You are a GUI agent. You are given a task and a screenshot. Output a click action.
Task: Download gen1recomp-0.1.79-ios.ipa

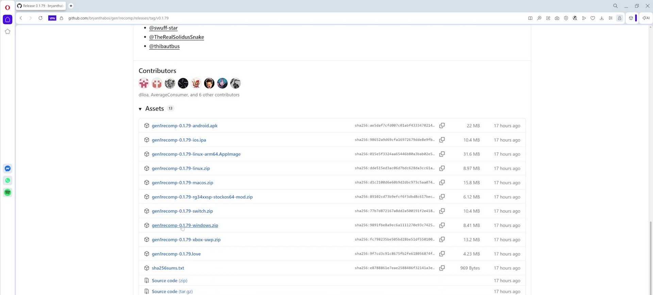pyautogui.click(x=179, y=140)
